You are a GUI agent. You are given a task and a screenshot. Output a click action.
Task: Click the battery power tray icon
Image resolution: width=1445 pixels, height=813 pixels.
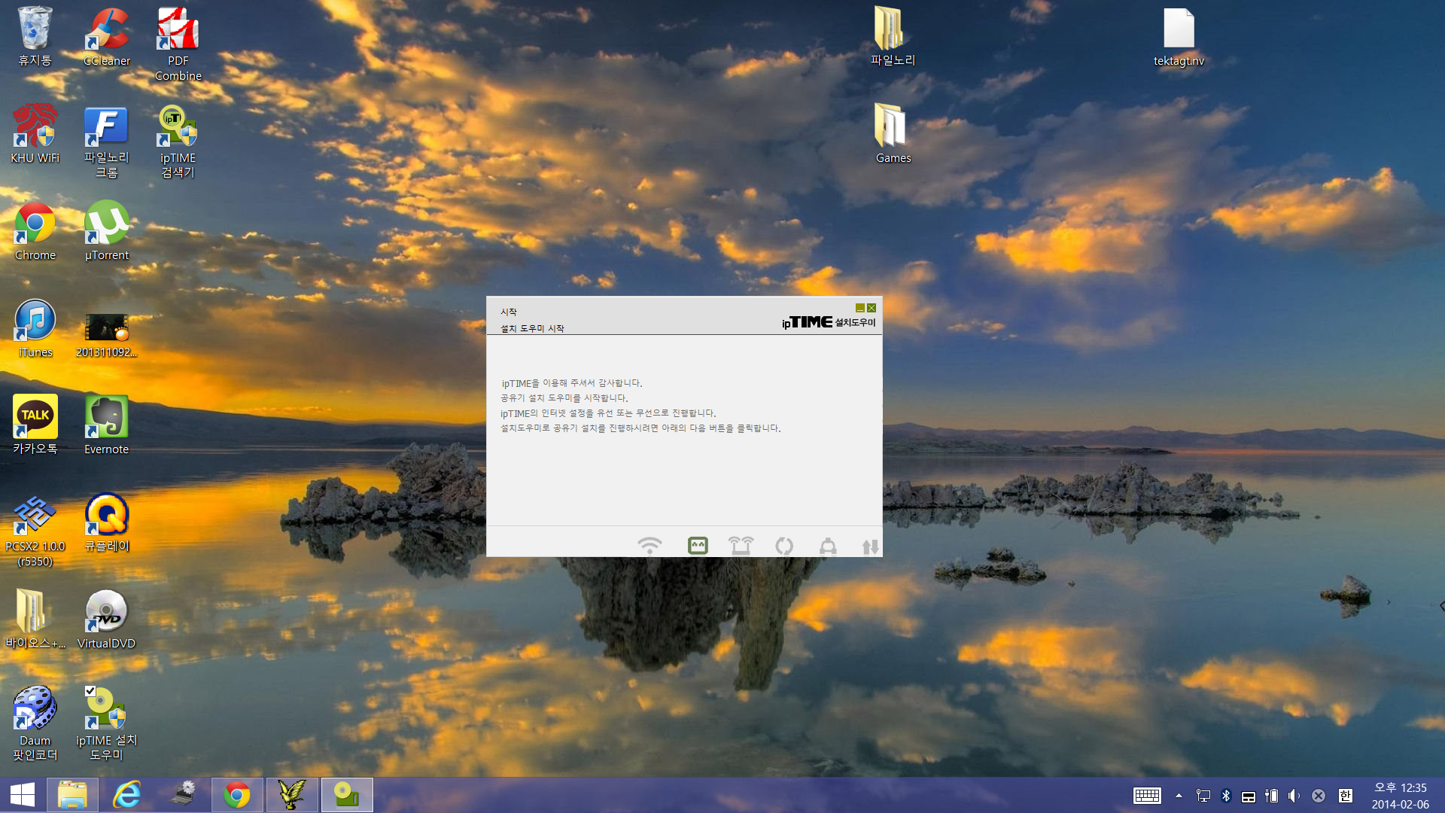1271,796
